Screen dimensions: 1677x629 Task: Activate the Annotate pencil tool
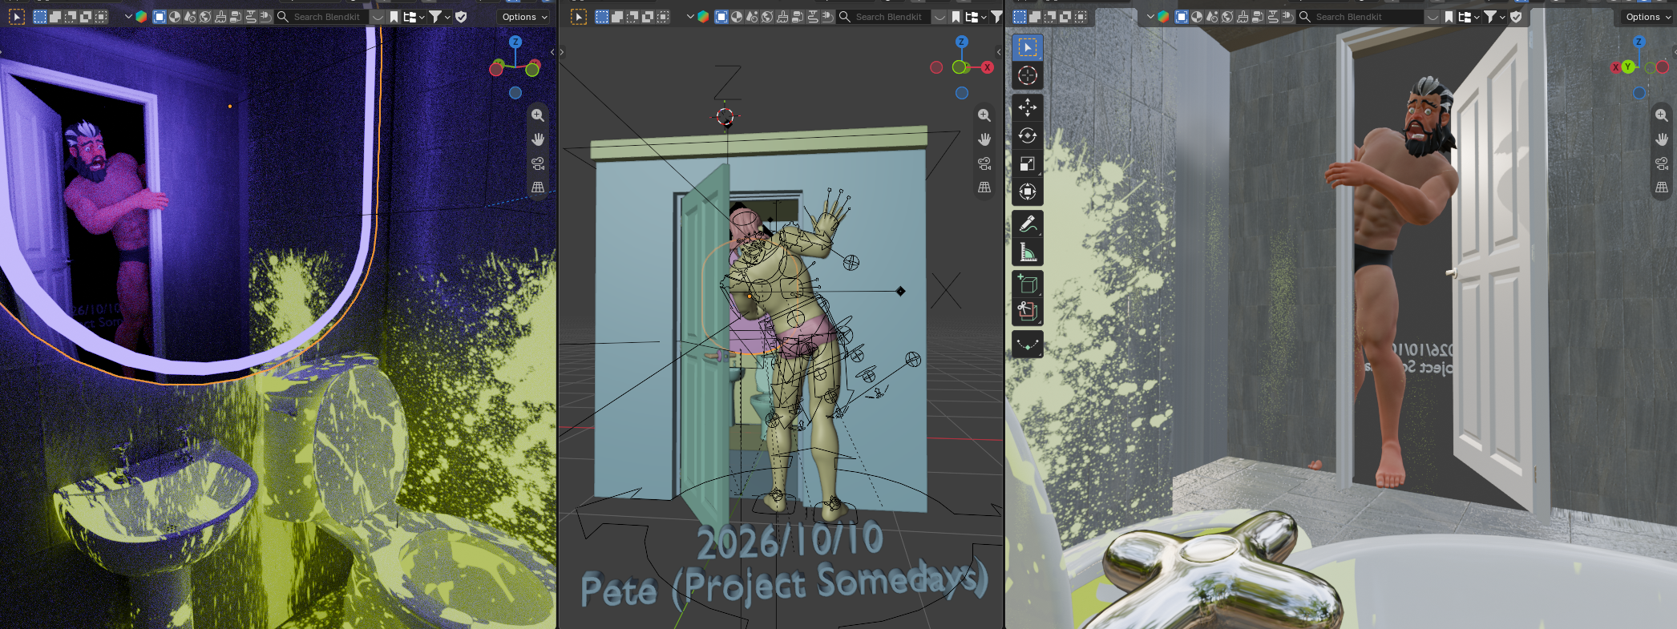point(1027,224)
